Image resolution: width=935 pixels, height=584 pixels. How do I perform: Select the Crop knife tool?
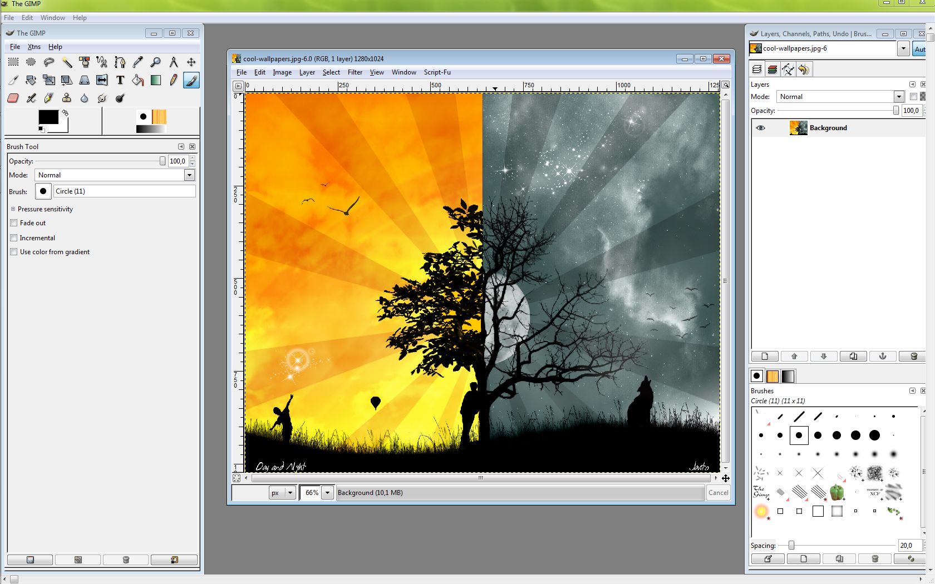(x=13, y=80)
